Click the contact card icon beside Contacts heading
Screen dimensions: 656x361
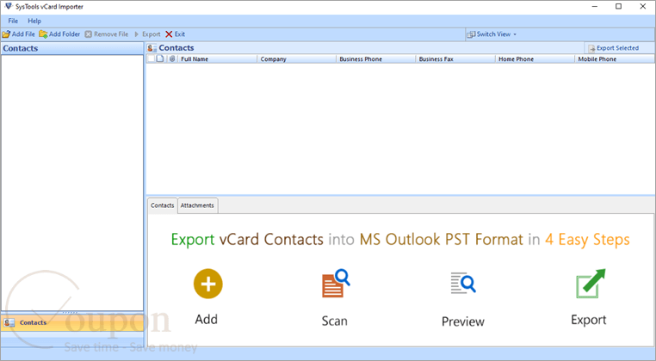[x=152, y=48]
